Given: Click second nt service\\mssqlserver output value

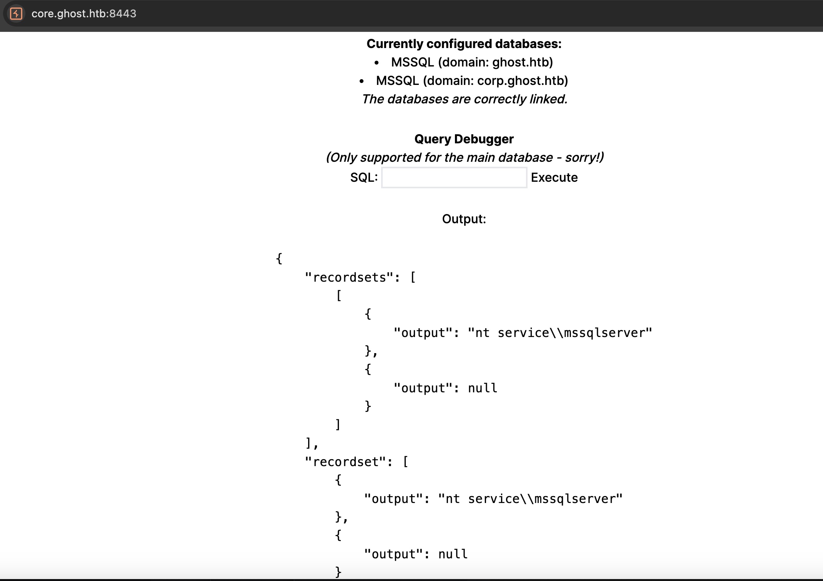Looking at the screenshot, I should tap(530, 499).
